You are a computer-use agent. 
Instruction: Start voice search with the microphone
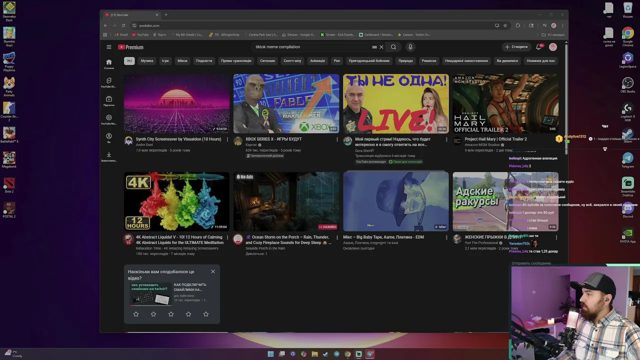coord(410,47)
